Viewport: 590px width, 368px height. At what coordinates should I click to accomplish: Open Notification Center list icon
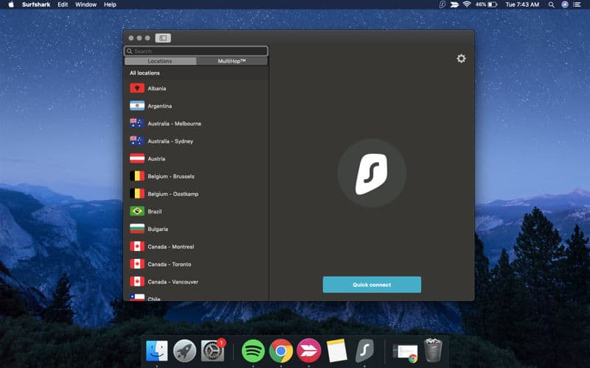[577, 4]
